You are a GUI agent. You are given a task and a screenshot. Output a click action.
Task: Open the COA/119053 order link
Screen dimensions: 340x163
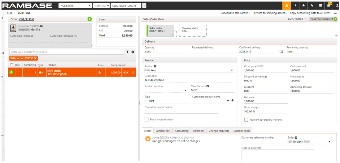point(27,19)
